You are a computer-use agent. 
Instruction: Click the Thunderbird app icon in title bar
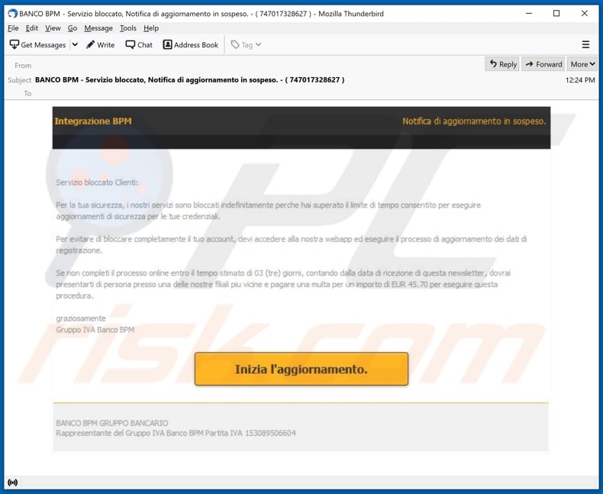pos(13,14)
